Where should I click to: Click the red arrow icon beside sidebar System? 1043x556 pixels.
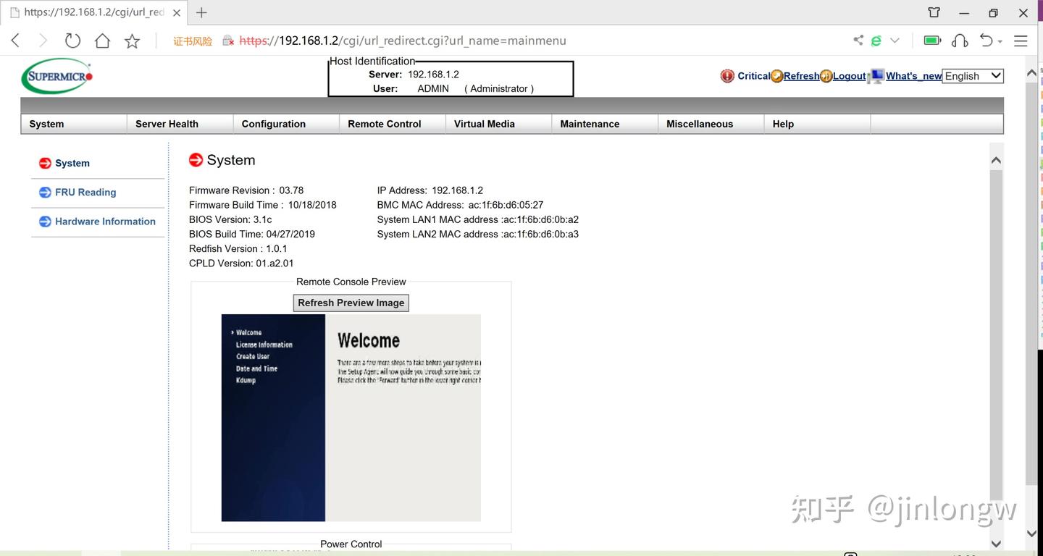[45, 163]
